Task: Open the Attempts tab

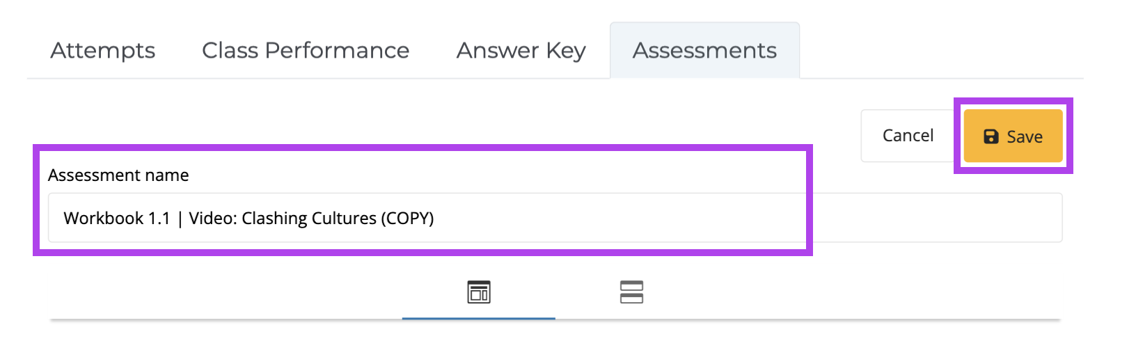Action: click(103, 50)
